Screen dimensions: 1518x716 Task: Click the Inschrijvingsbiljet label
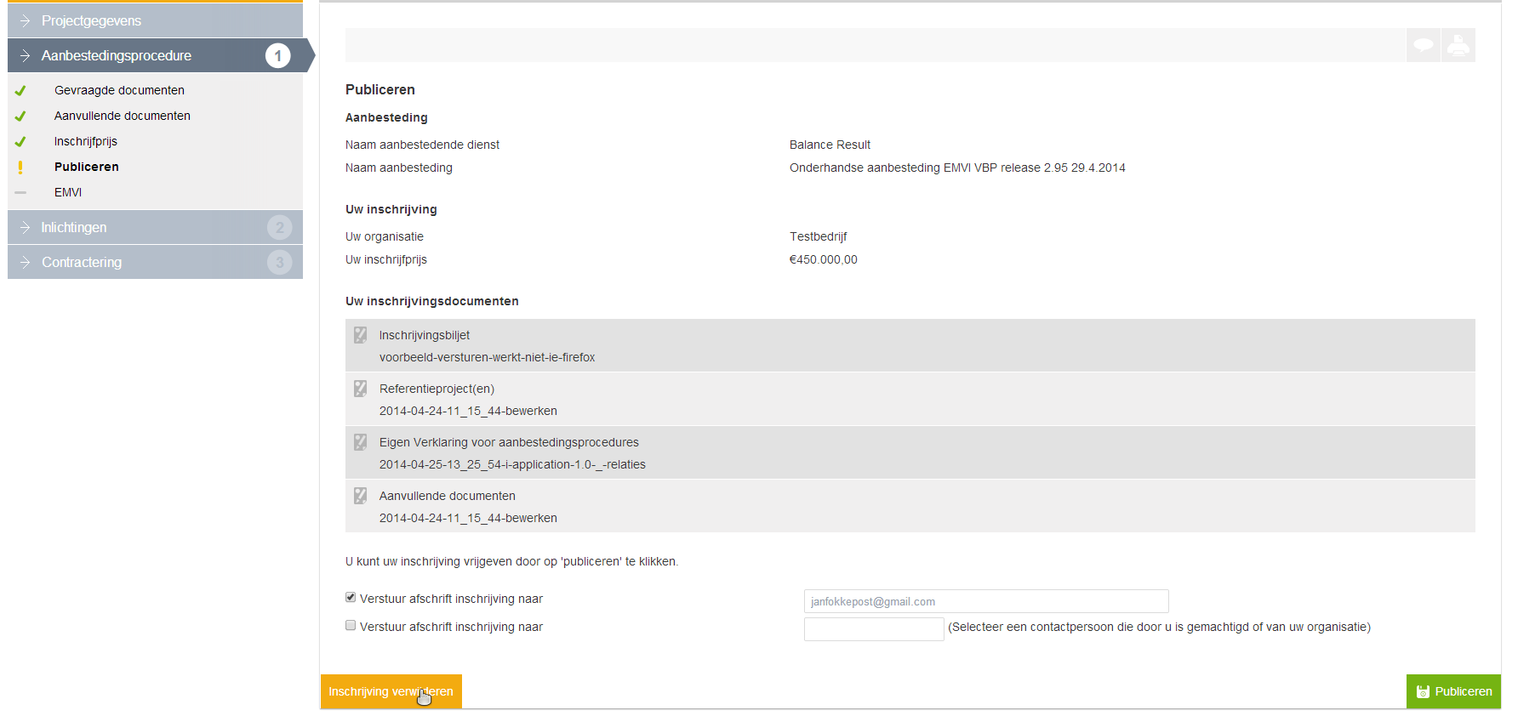pos(425,335)
